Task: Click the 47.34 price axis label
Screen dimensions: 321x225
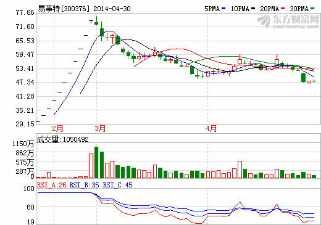Action: coord(25,82)
